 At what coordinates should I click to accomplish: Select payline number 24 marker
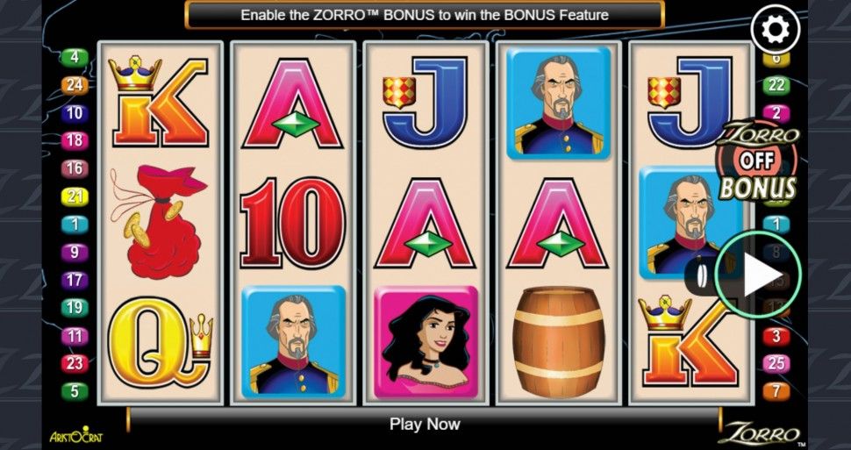coord(75,85)
